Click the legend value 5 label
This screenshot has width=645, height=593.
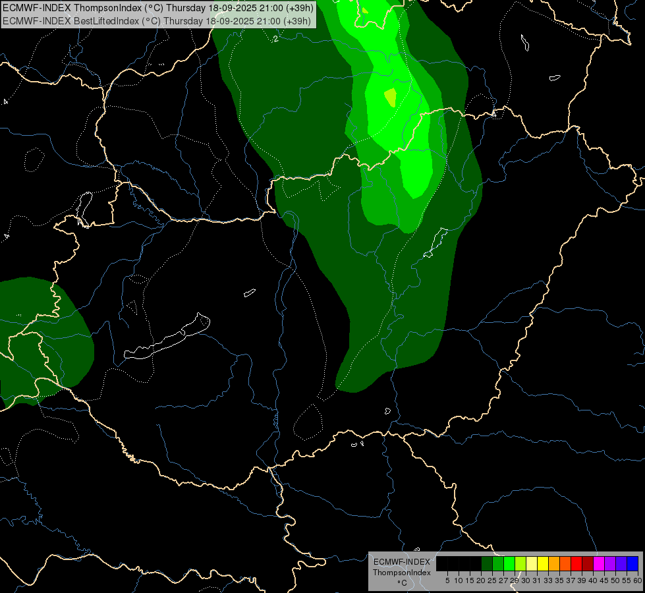(x=447, y=580)
